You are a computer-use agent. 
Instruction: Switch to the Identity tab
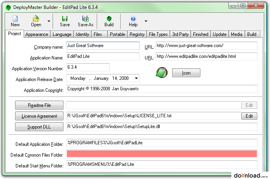pyautogui.click(x=82, y=34)
